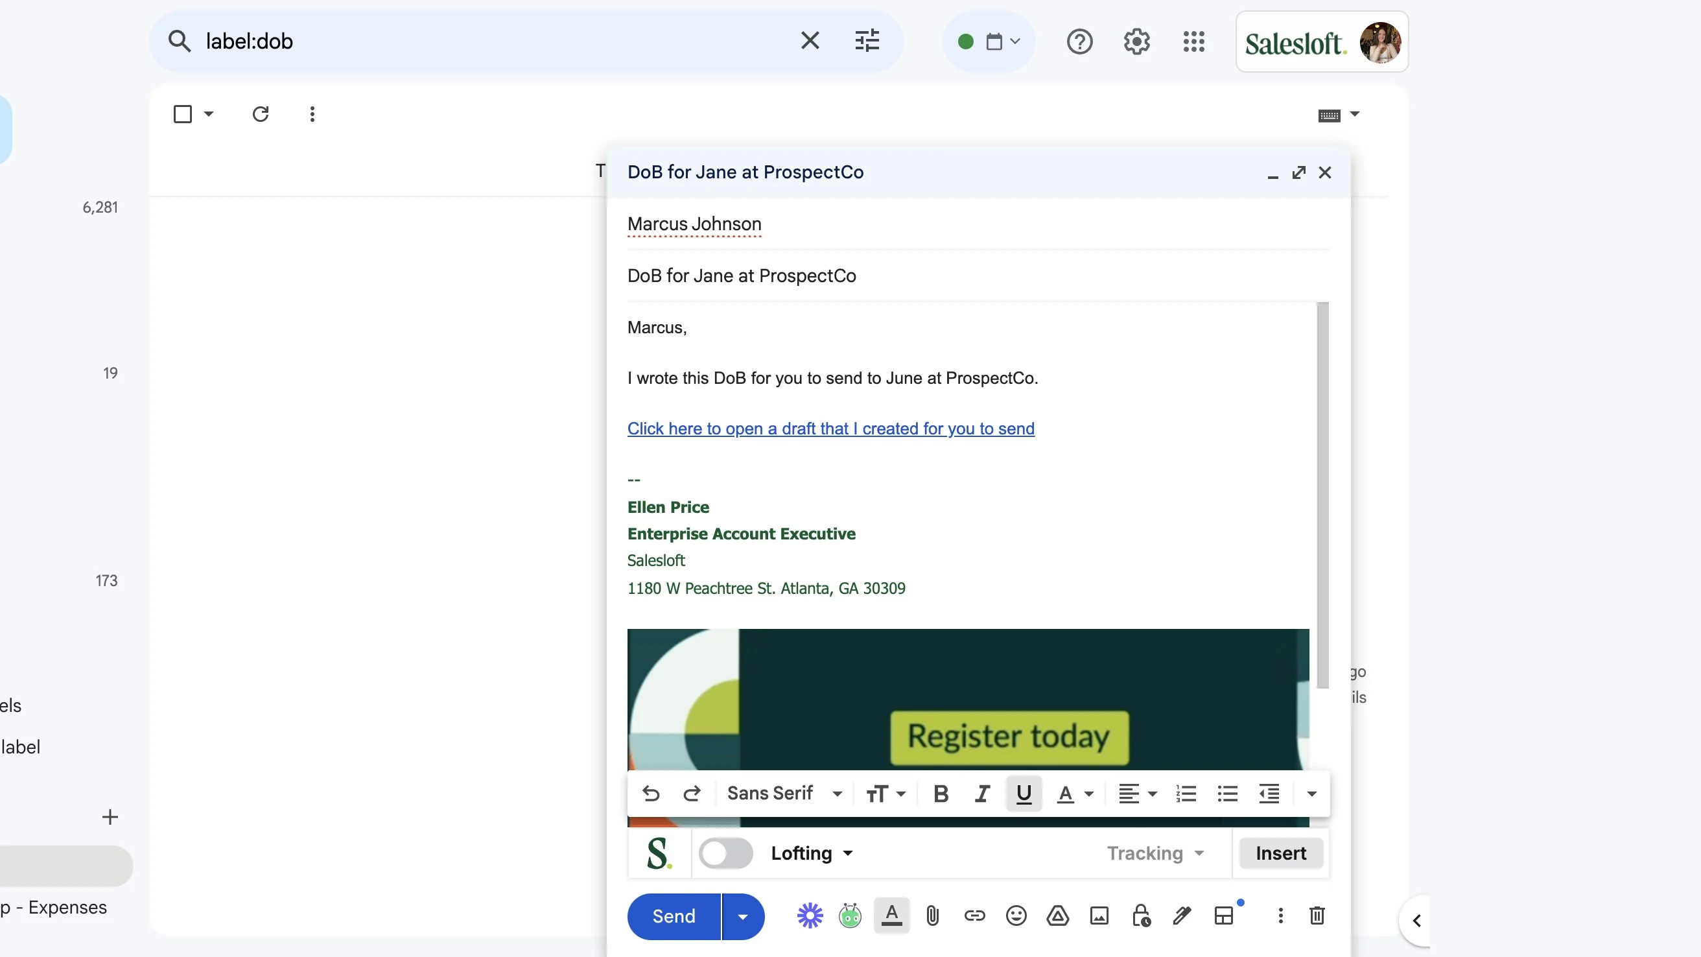This screenshot has width=1701, height=957.
Task: Open the Sans Serif font dropdown
Action: pyautogui.click(x=784, y=793)
